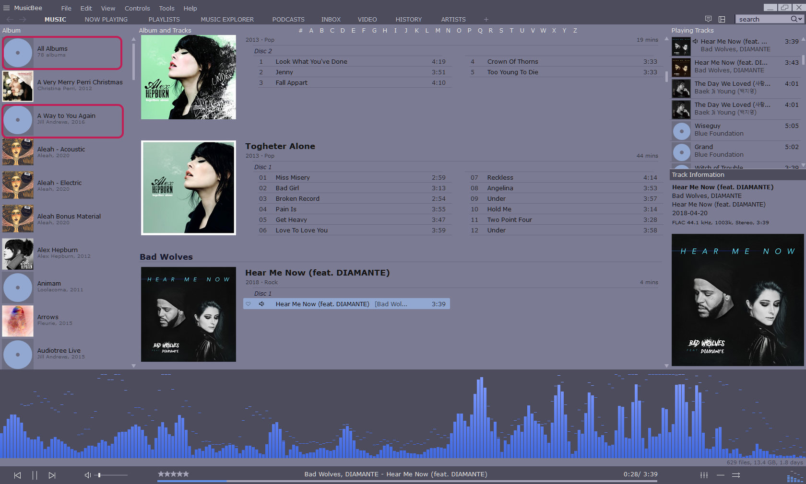The height and width of the screenshot is (484, 806).
Task: Select track Look What You've Done
Action: (x=353, y=61)
